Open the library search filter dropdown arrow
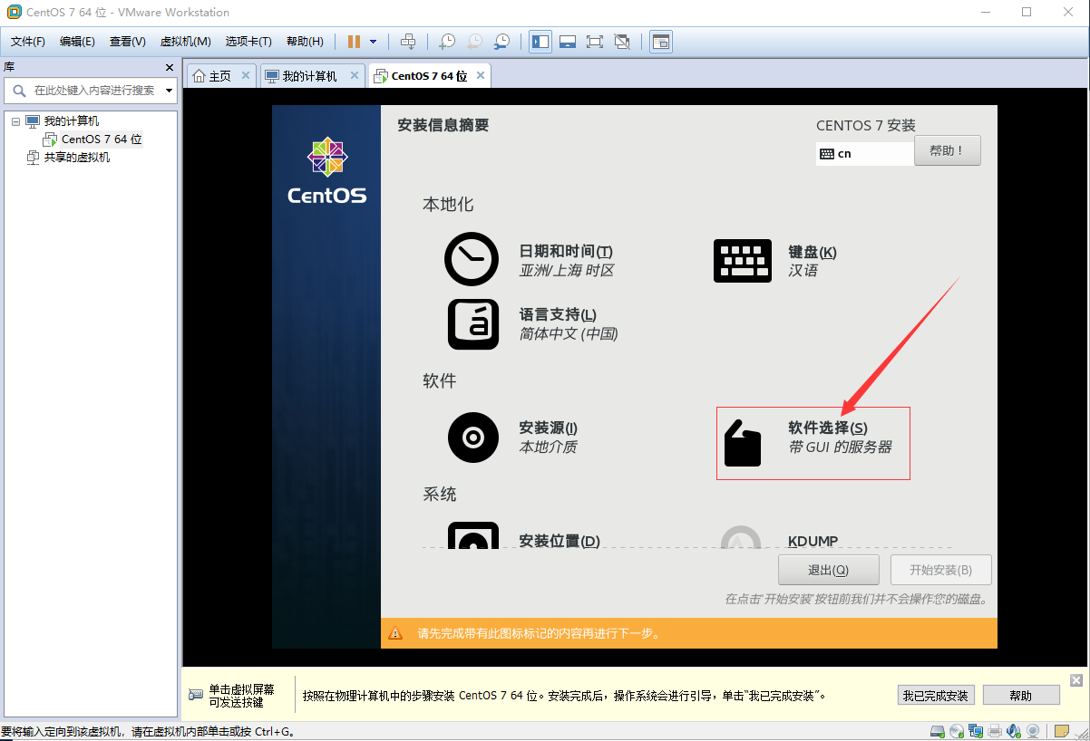This screenshot has width=1090, height=741. [x=169, y=91]
